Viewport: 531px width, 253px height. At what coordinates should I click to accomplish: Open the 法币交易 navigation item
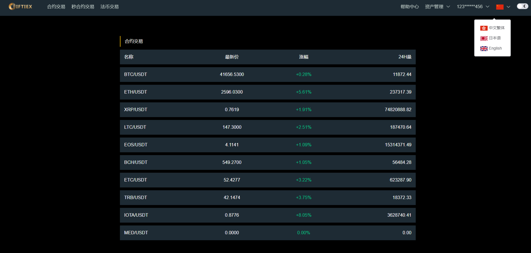click(x=109, y=7)
